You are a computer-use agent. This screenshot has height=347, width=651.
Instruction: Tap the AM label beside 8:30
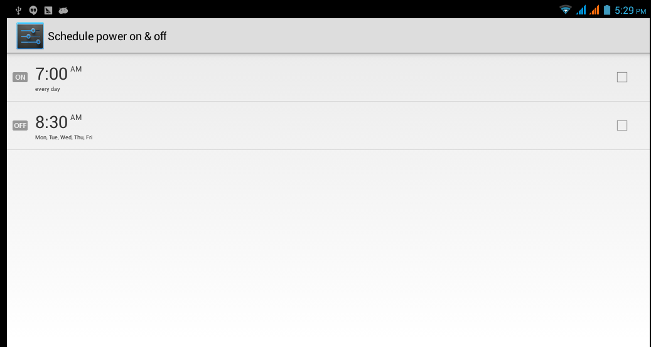pyautogui.click(x=76, y=117)
